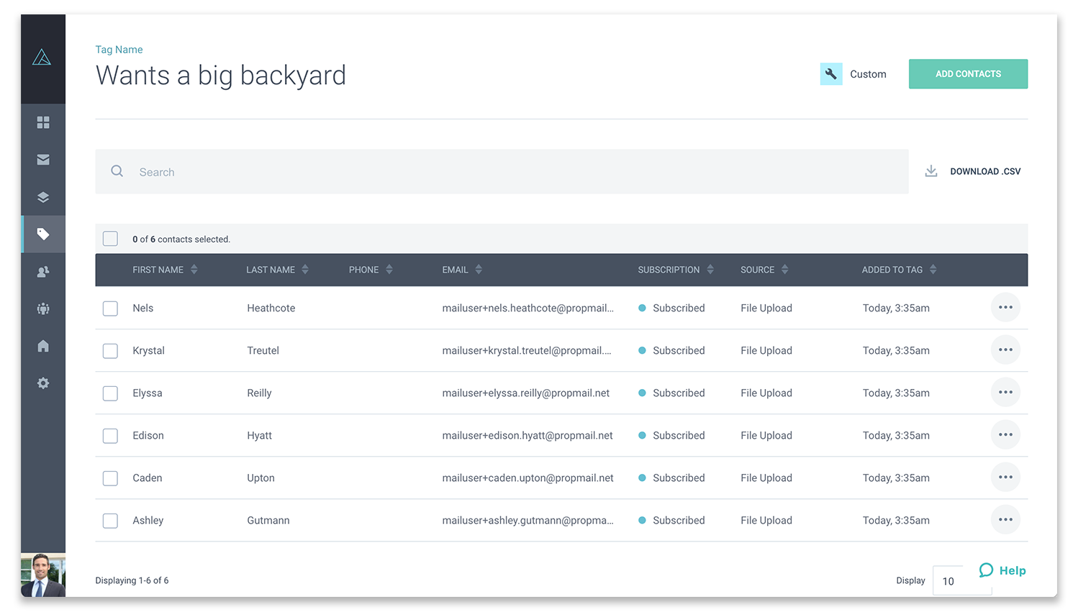
Task: Select the tags sidebar icon
Action: 43,234
